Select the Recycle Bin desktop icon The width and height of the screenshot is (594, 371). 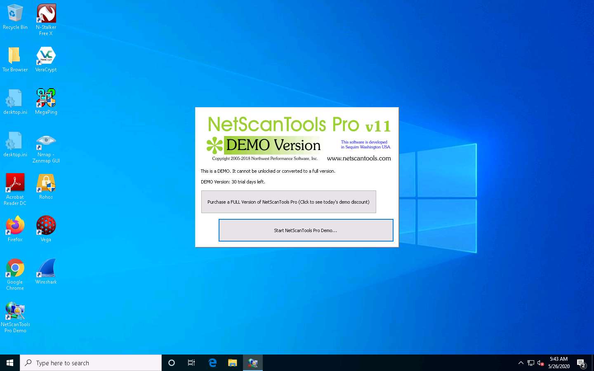tap(15, 17)
